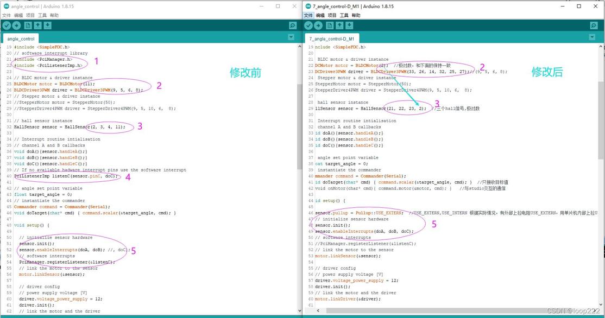605x318 pixels.
Task: Click horizontal scroll-left arrow in 7_angle_control-D_M1 editor
Action: click(318, 310)
